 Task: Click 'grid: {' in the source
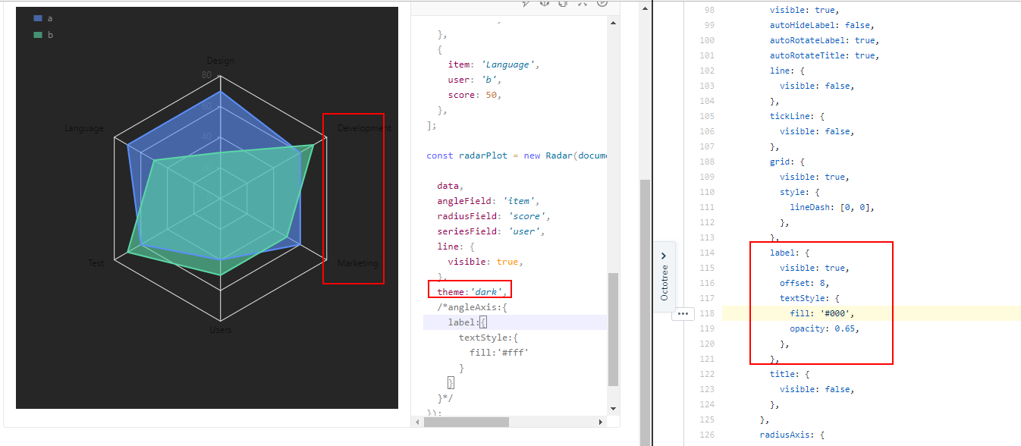point(790,162)
